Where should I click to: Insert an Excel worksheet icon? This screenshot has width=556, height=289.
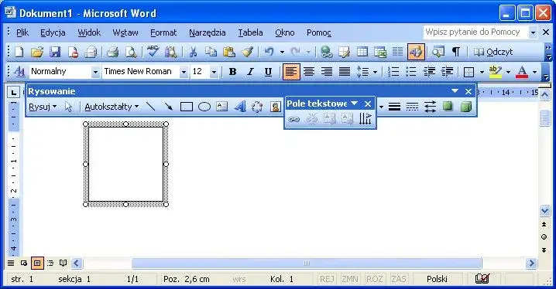click(x=380, y=52)
